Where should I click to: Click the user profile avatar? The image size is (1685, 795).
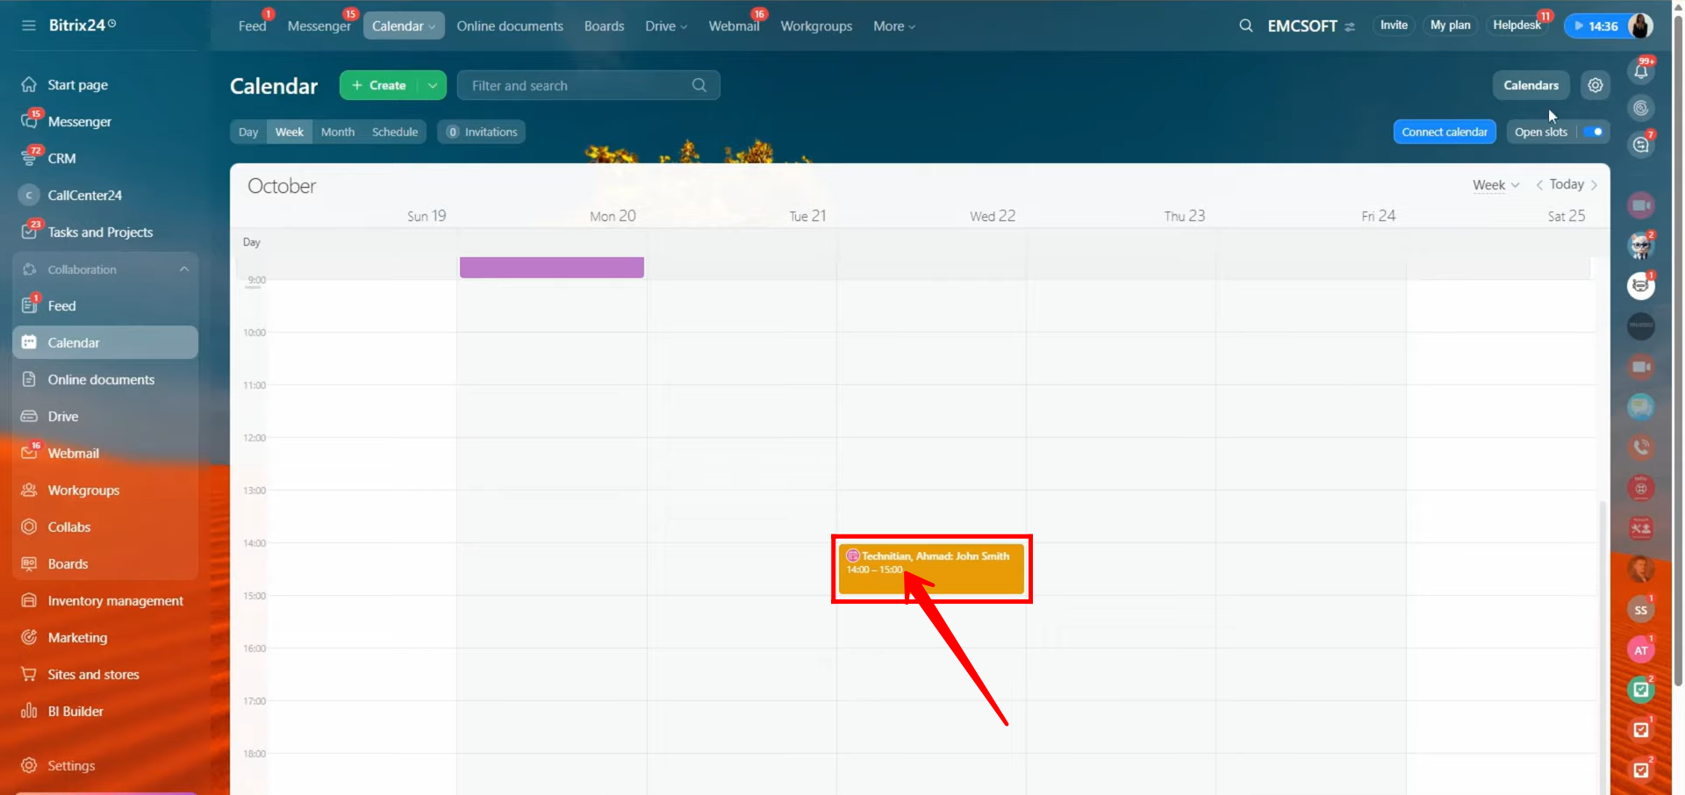pos(1640,25)
